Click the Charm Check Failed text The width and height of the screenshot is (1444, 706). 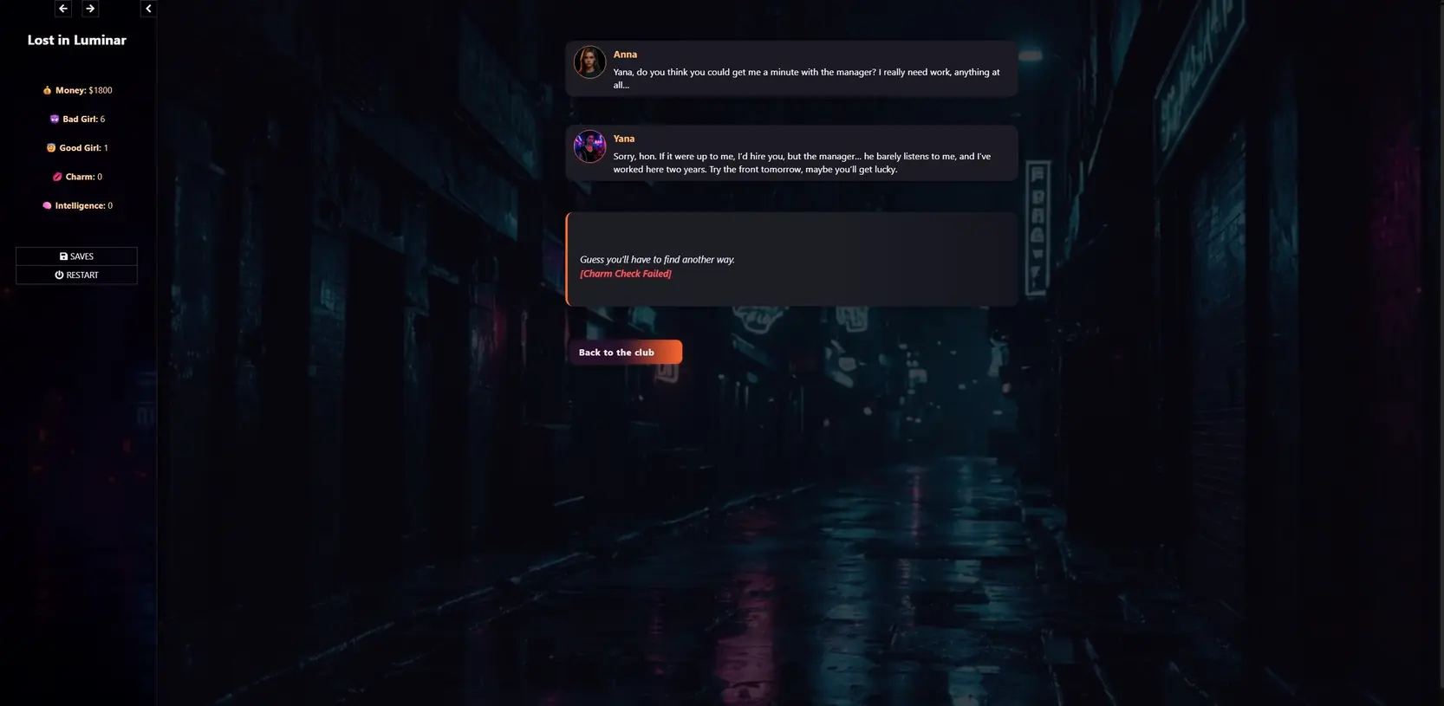click(x=626, y=274)
